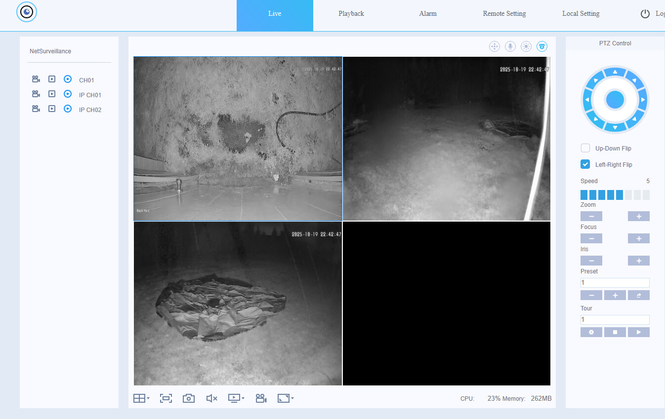The width and height of the screenshot is (665, 419).
Task: Enable the Up-Down Flip checkbox
Action: pos(585,148)
